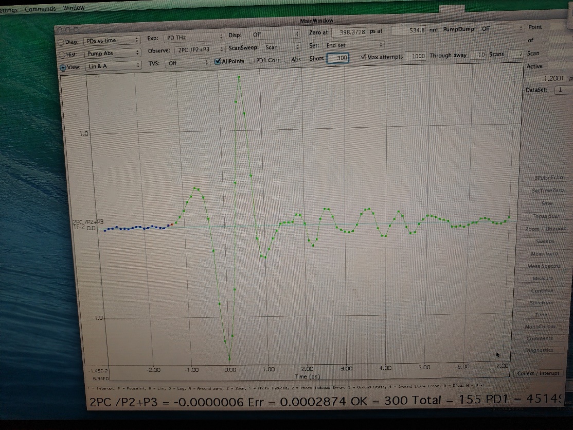The image size is (573, 430).
Task: Click the '2PC /P2+P3' y-axis label on the plot
Action: click(88, 222)
